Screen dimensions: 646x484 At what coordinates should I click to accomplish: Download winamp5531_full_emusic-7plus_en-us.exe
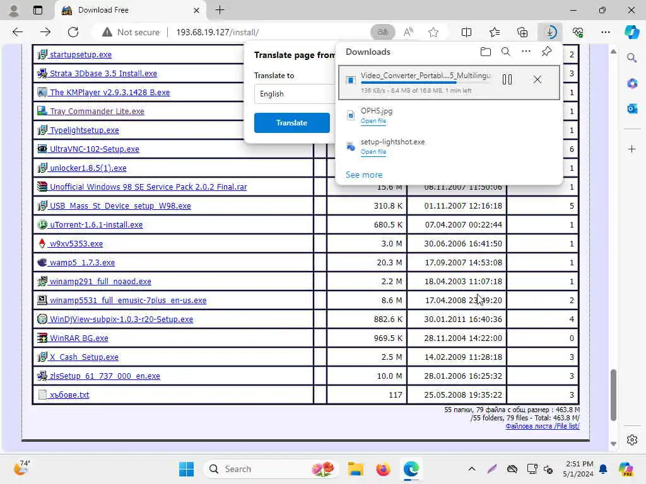coord(128,301)
